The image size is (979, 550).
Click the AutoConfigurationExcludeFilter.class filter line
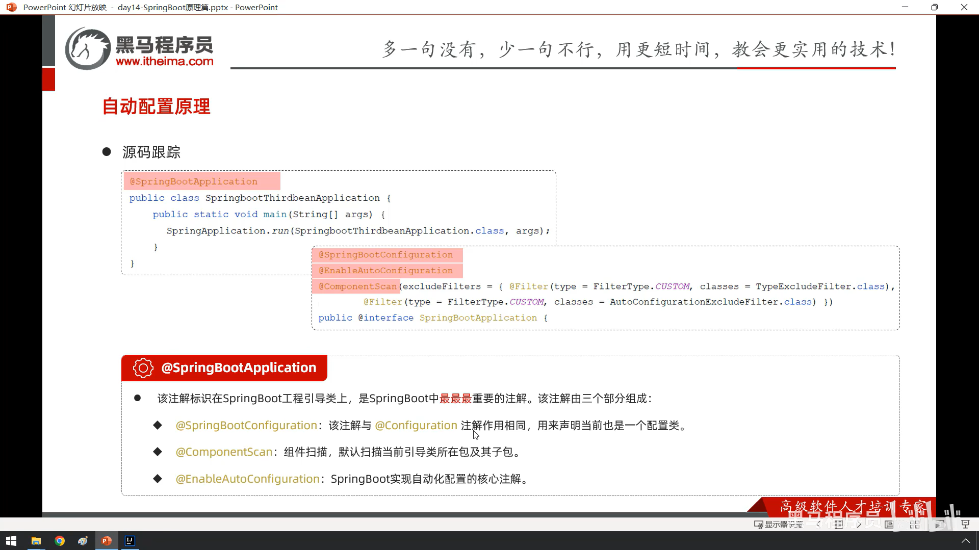tap(598, 302)
